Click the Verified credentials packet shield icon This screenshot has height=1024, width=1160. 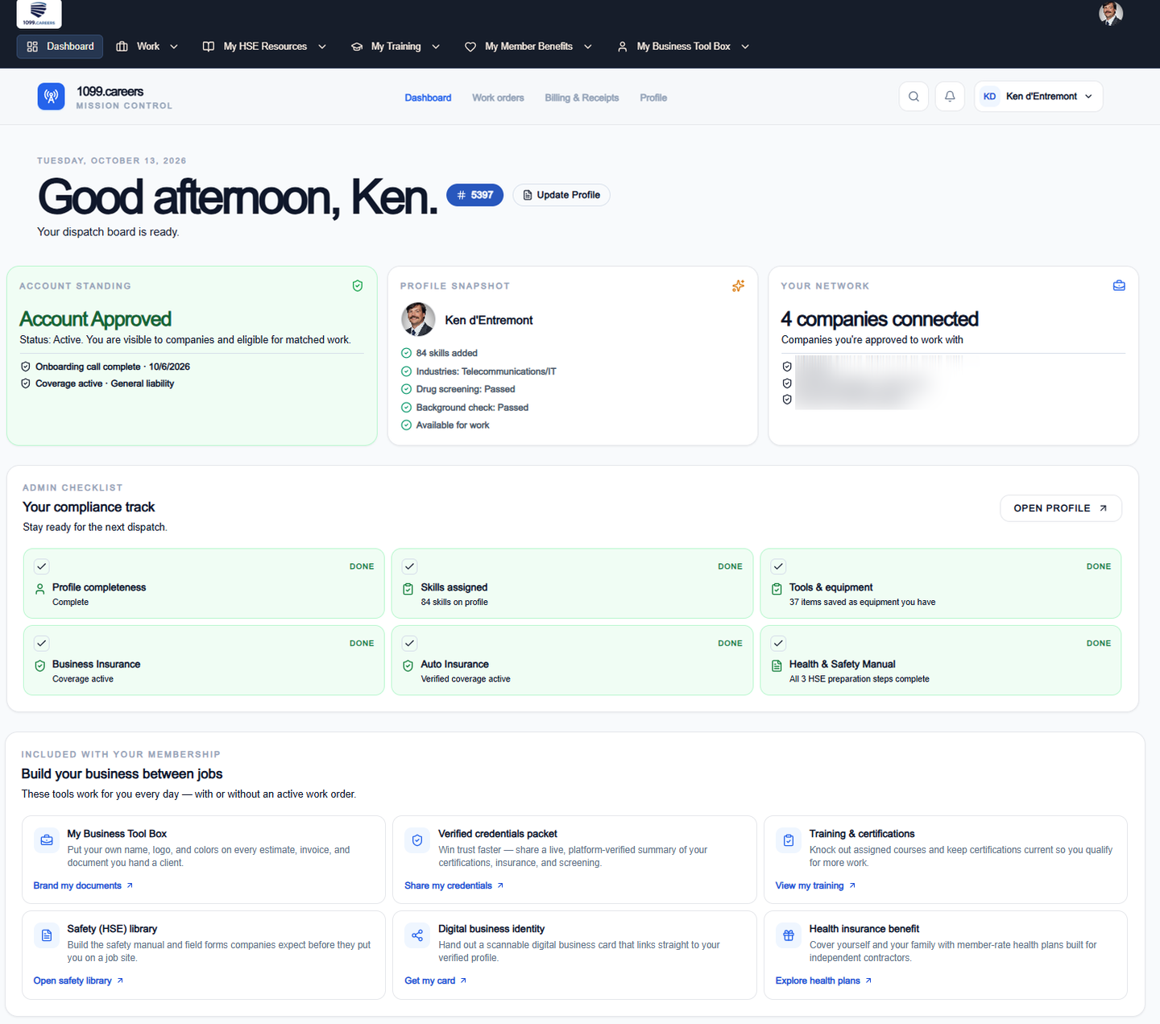coord(417,840)
